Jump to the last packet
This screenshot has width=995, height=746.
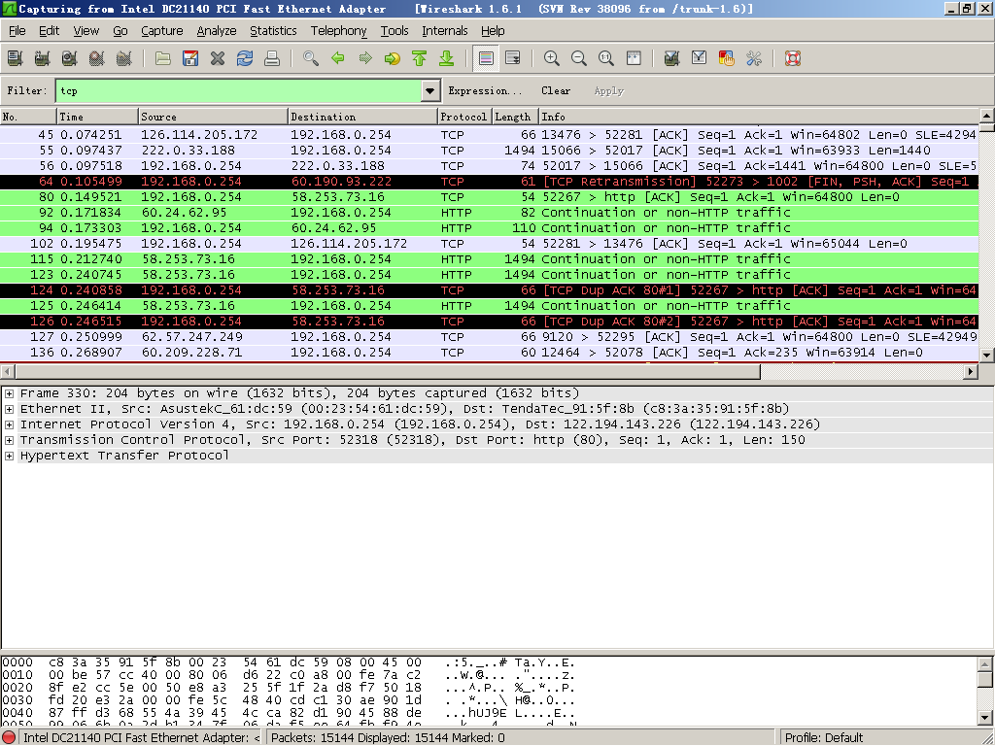[x=447, y=58]
